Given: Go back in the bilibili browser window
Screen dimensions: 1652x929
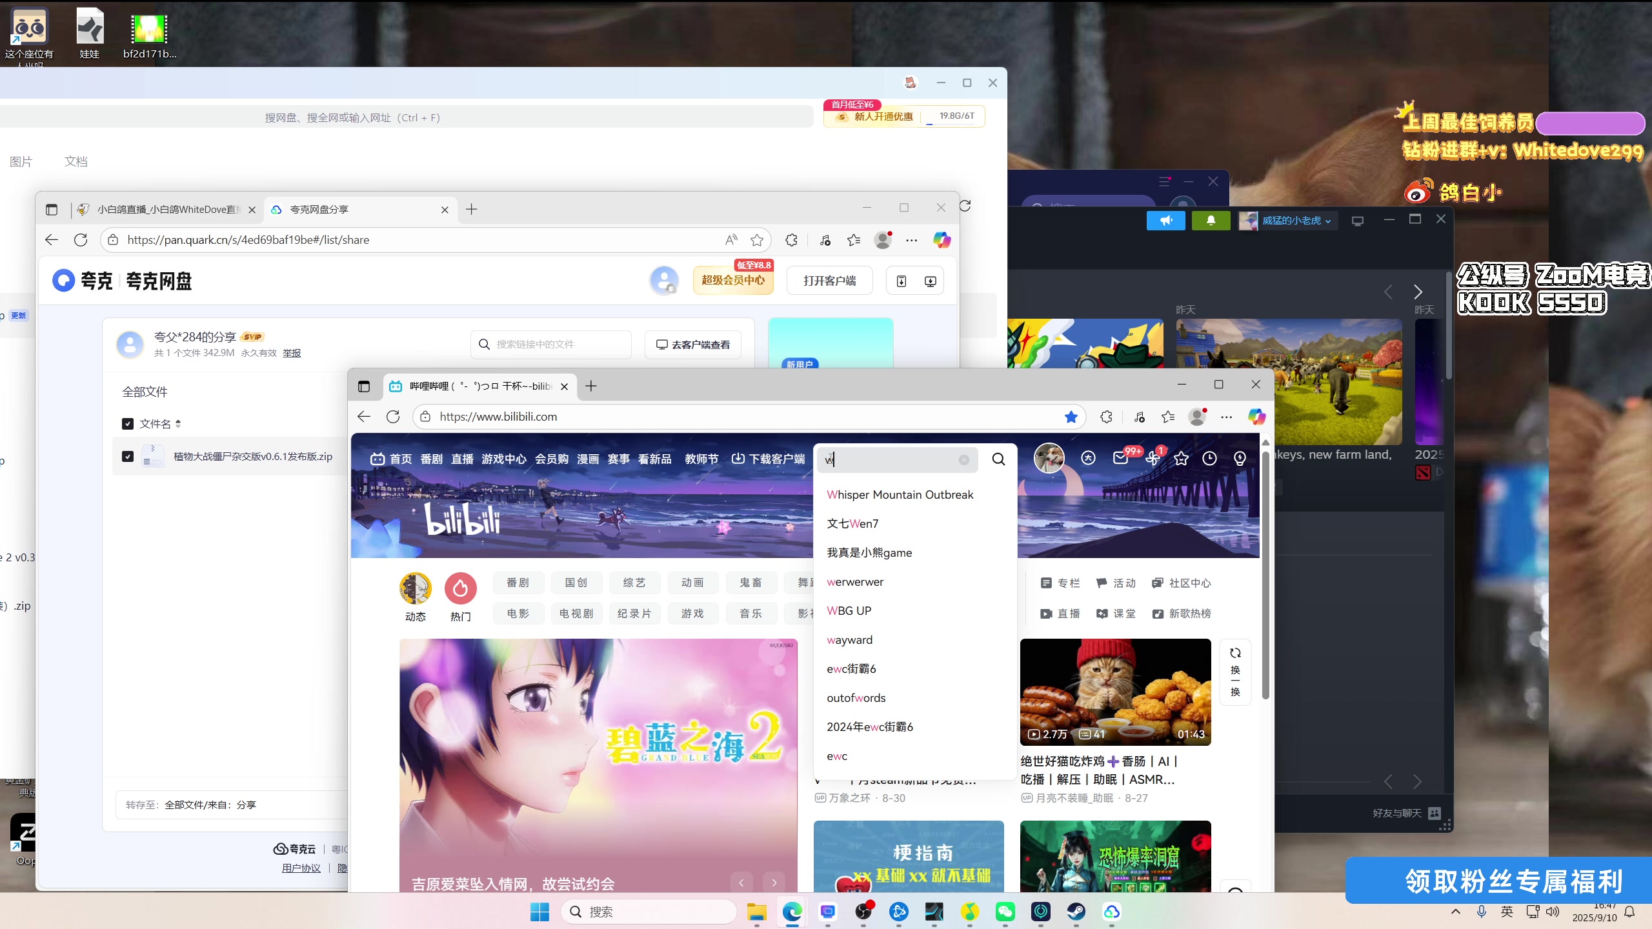Looking at the screenshot, I should point(364,417).
